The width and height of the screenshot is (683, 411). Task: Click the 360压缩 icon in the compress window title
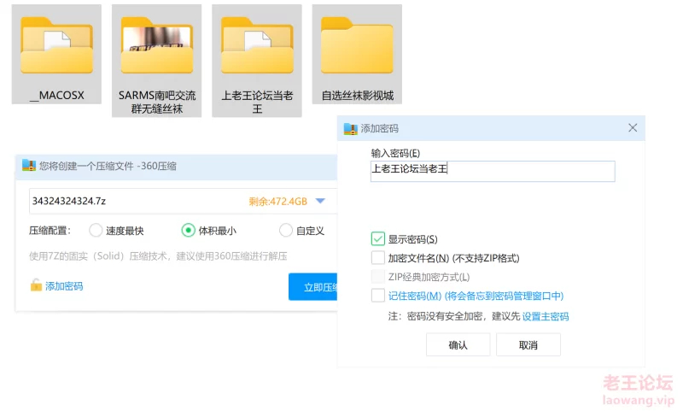point(29,166)
